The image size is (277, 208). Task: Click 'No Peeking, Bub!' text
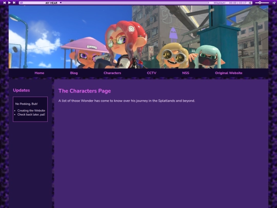[26, 104]
